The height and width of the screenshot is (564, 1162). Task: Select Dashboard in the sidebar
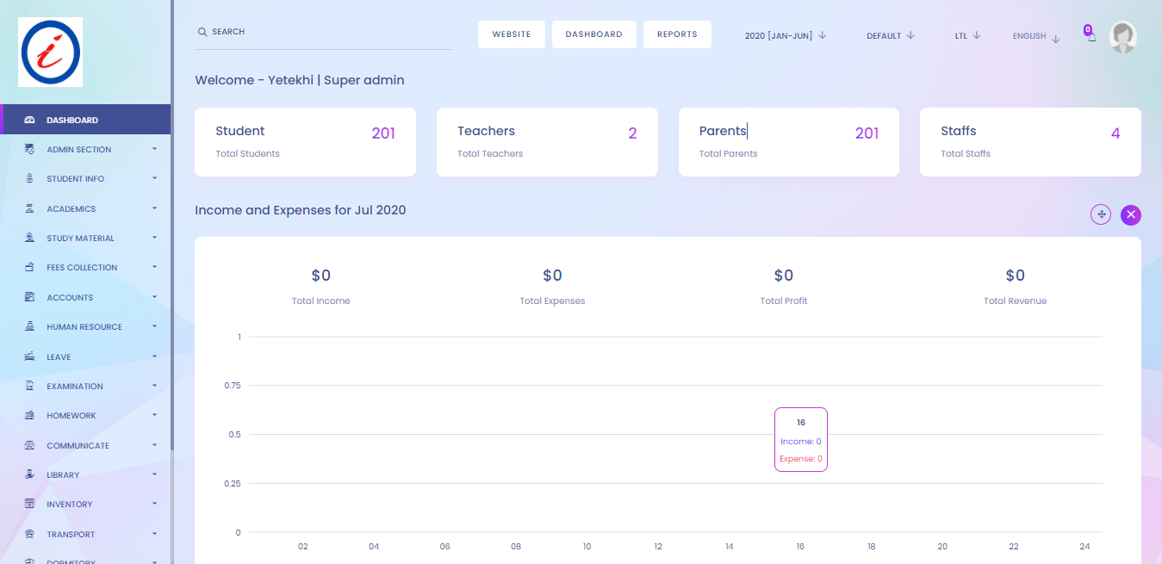pos(72,121)
